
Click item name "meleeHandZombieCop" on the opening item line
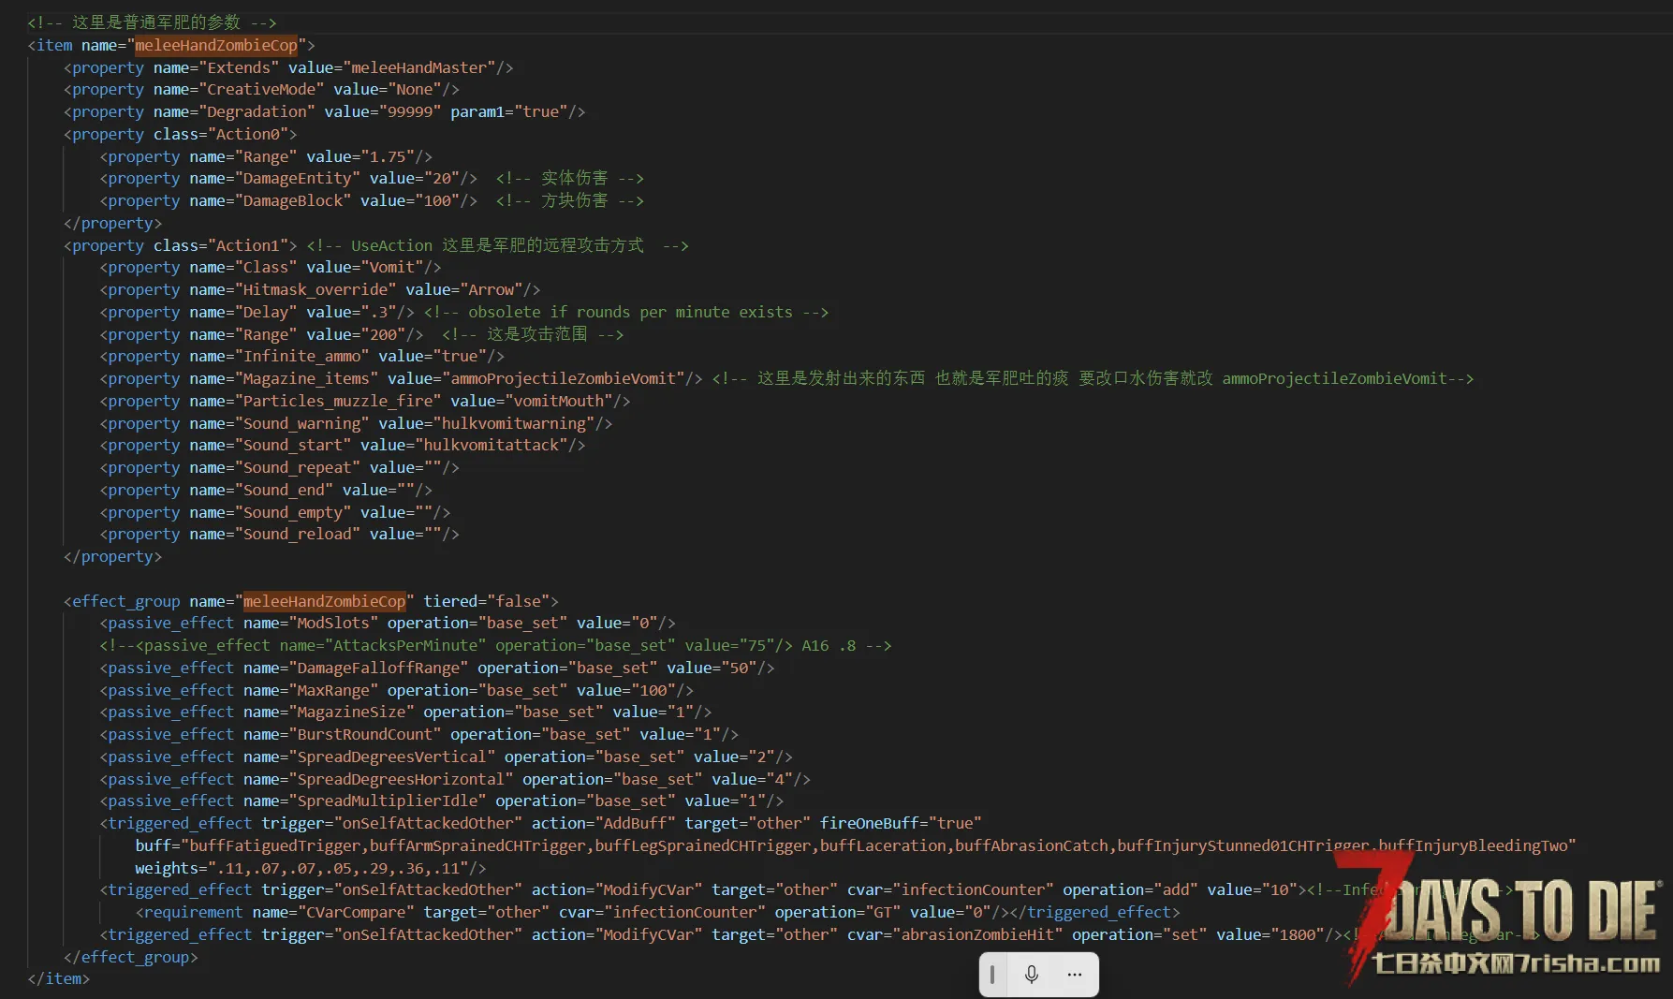(x=216, y=45)
